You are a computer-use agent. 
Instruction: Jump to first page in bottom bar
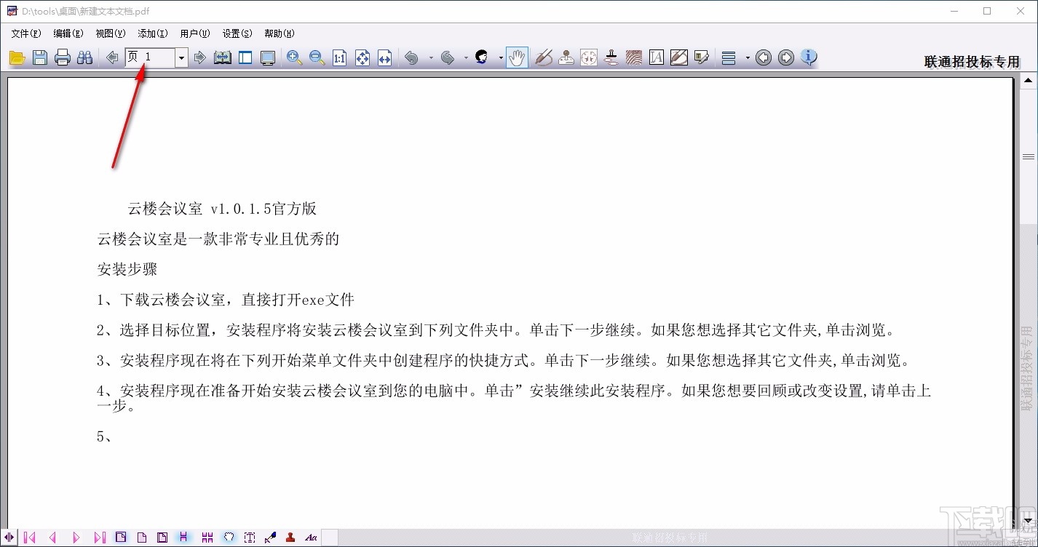click(x=30, y=538)
